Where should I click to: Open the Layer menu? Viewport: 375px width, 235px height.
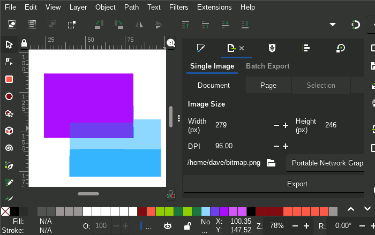(x=78, y=7)
